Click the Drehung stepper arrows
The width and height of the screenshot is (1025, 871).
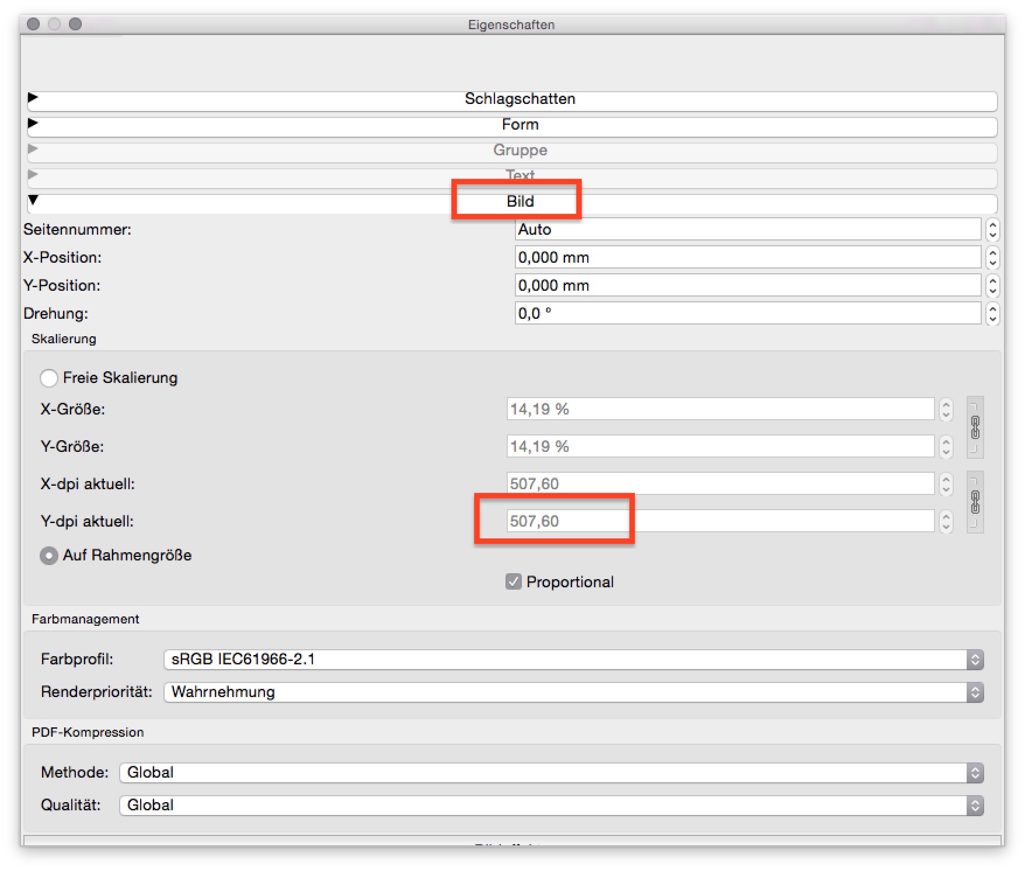(x=992, y=313)
